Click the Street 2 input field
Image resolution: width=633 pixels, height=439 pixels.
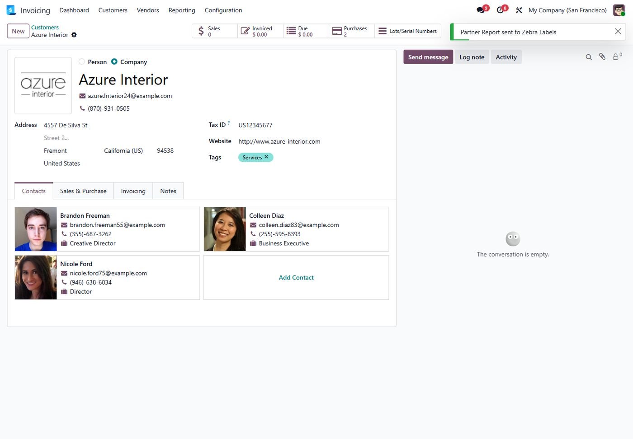pos(109,138)
